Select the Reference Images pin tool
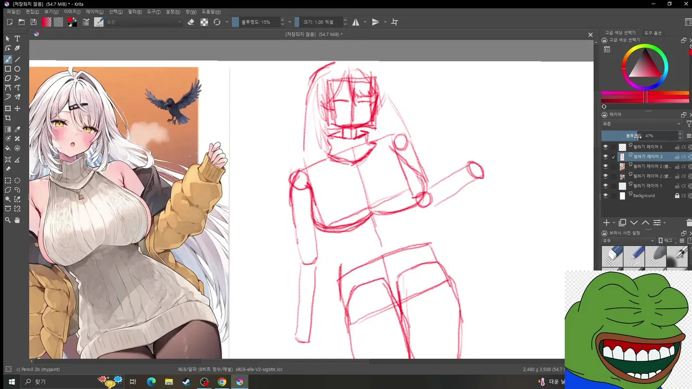This screenshot has height=389, width=692. pyautogui.click(x=8, y=169)
